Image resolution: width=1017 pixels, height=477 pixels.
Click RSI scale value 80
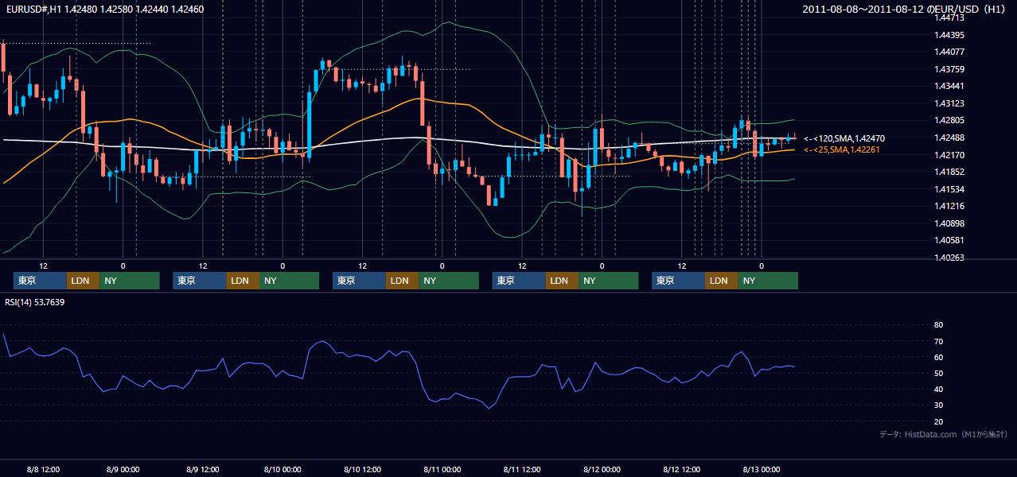(x=938, y=325)
